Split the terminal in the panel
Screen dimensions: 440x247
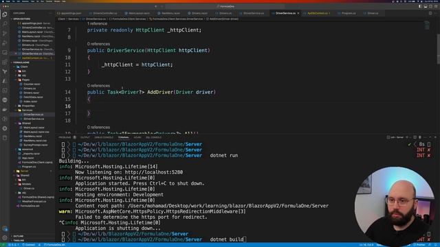pyautogui.click(x=415, y=137)
